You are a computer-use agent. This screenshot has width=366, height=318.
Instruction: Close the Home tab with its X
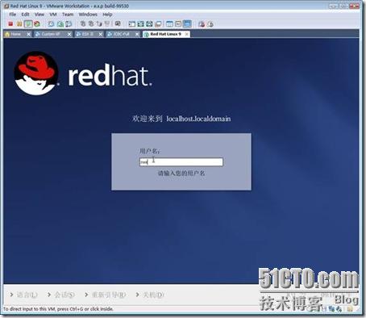point(28,34)
